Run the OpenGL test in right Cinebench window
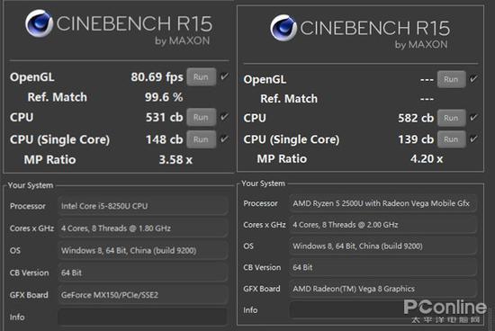The image size is (495, 331). (451, 79)
